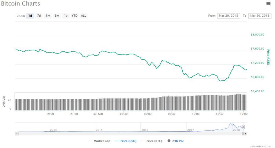Open the chart hamburger menu

coord(268,3)
